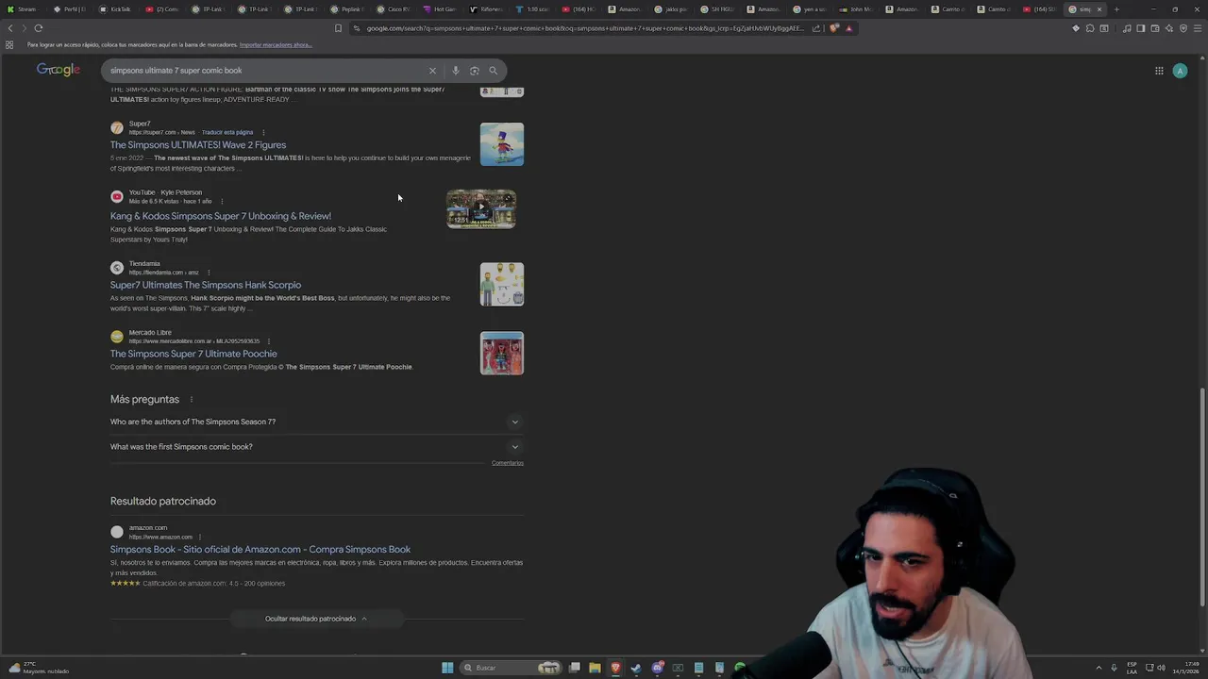This screenshot has width=1208, height=679.
Task: Click the Brave icon in the taskbar
Action: pos(615,668)
